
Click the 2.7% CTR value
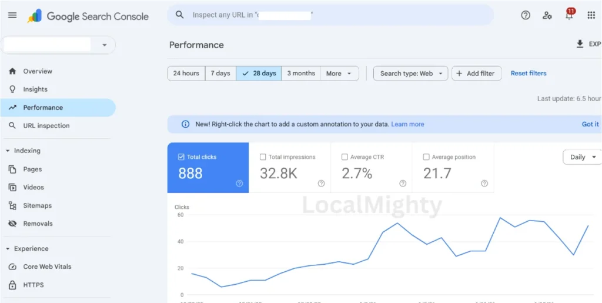click(357, 174)
